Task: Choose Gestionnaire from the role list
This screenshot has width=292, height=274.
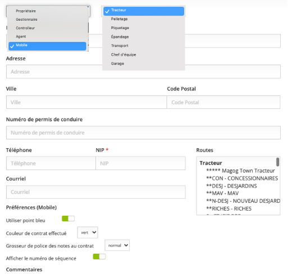Action: coord(48,20)
